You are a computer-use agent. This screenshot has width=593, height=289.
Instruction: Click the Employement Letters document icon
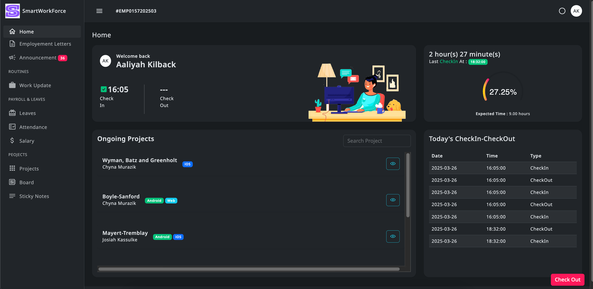12,44
